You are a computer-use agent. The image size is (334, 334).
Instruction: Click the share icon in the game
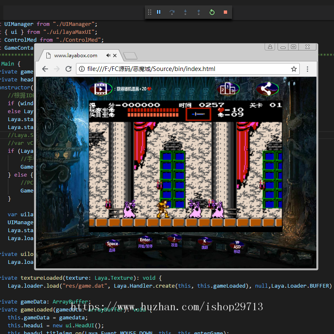[267, 89]
